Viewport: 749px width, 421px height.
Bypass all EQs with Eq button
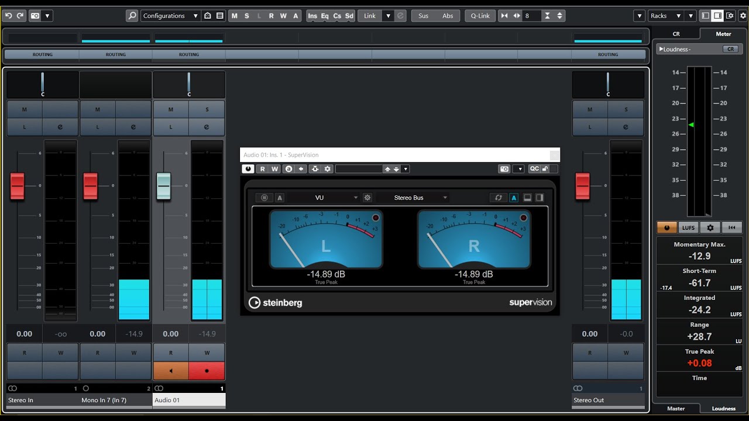point(325,16)
